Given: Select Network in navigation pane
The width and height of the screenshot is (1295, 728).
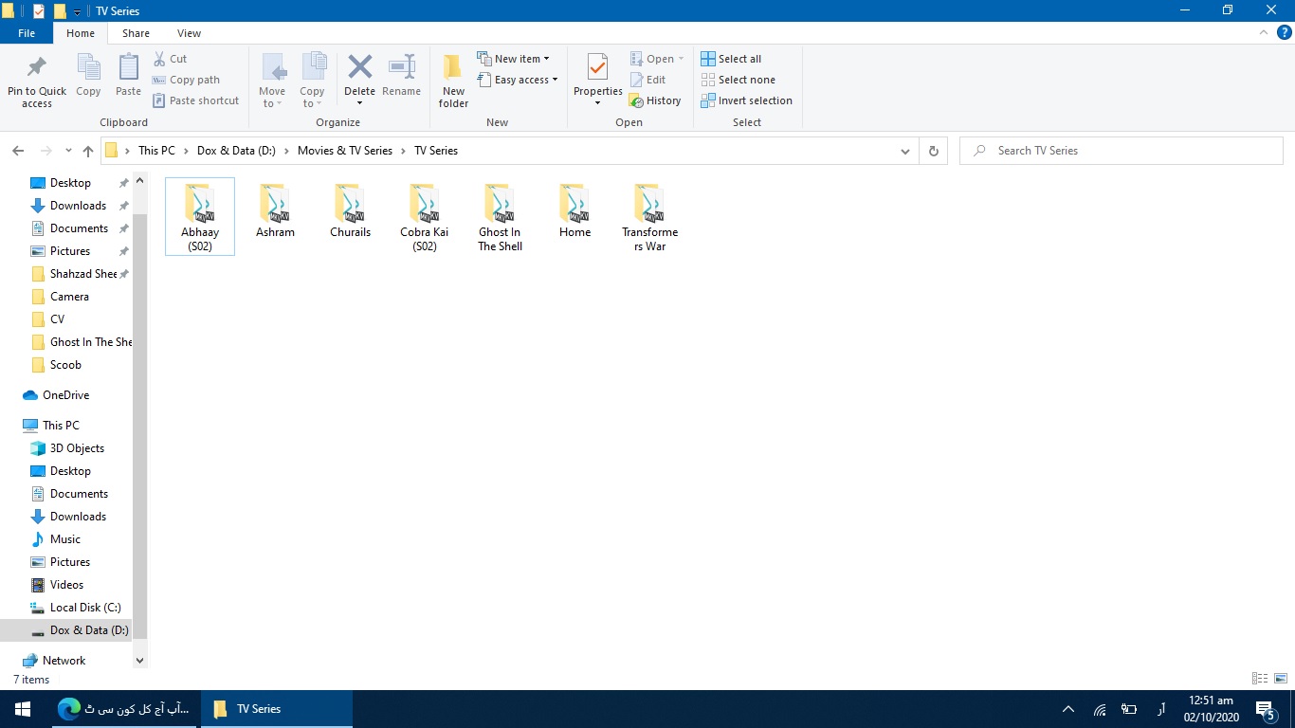Looking at the screenshot, I should coord(64,661).
